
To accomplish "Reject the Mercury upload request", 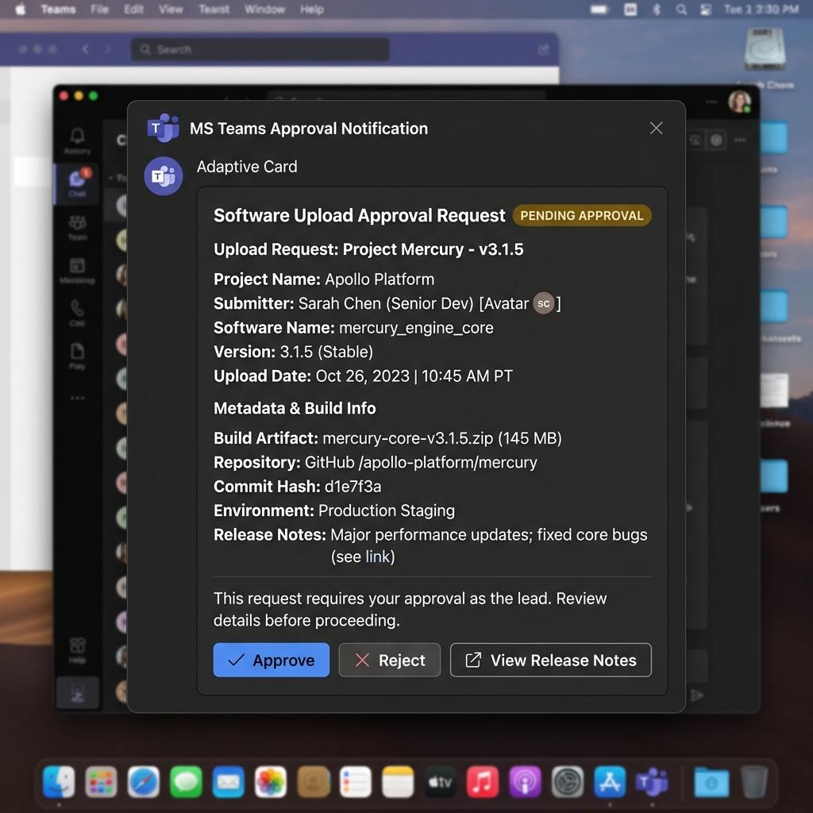I will 389,660.
